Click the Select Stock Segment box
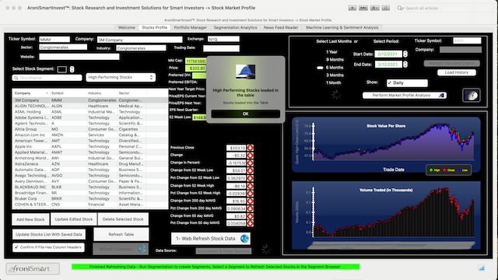This screenshot has width=498, height=280. (x=62, y=69)
